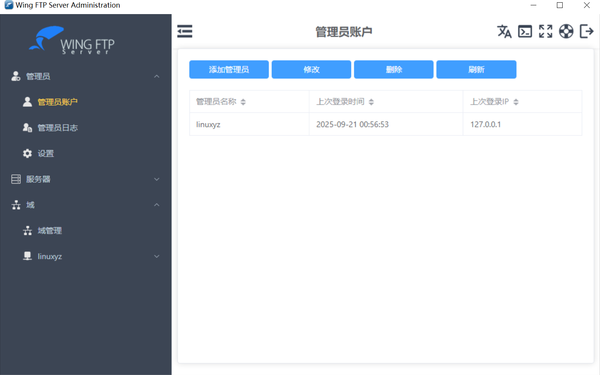This screenshot has width=600, height=375.
Task: Click the help lifebuoy icon
Action: click(566, 31)
